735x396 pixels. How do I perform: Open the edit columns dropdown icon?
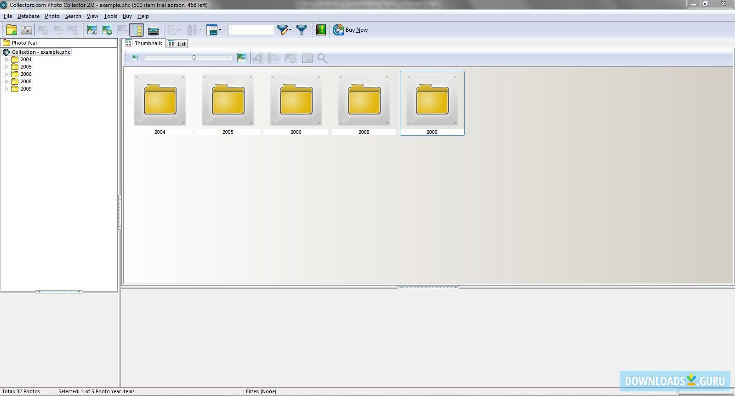tap(175, 30)
